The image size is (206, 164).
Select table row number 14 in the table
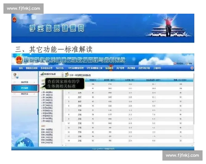(129, 141)
